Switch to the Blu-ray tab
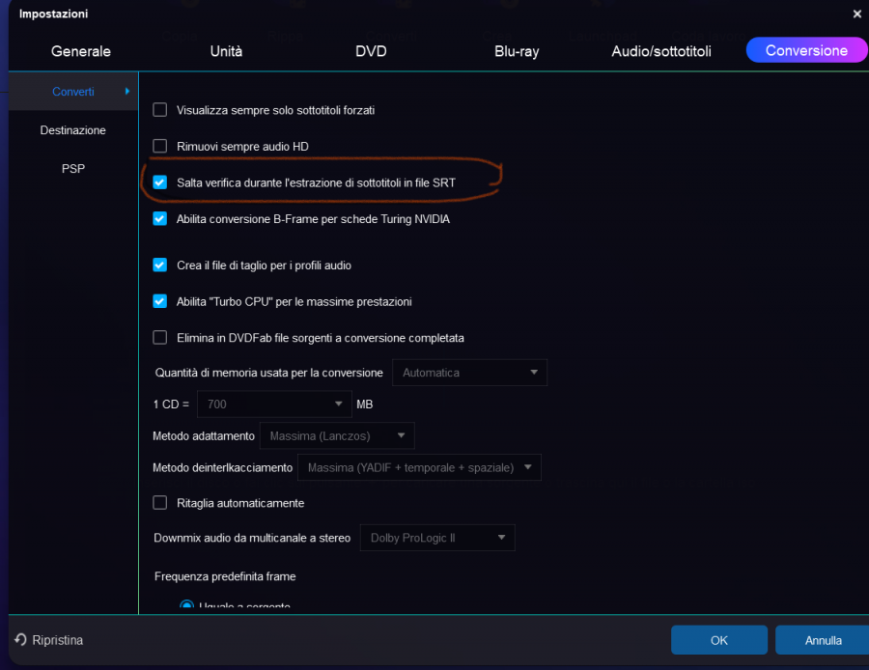Image resolution: width=869 pixels, height=670 pixels. (x=517, y=51)
